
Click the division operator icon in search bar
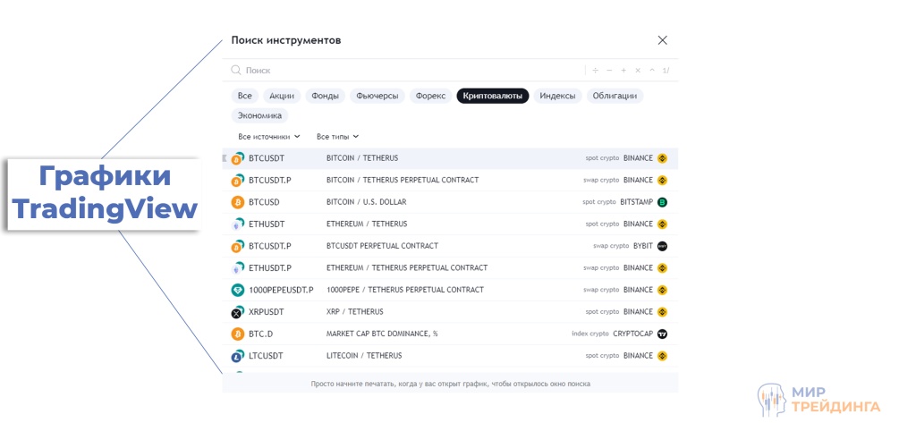(x=596, y=70)
